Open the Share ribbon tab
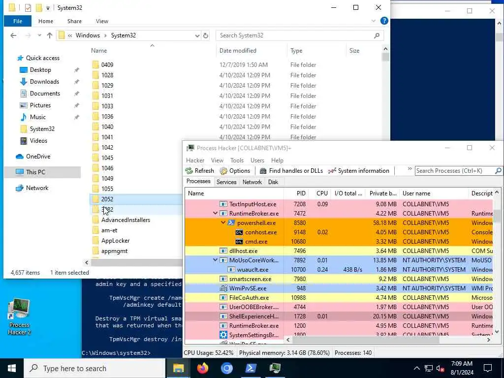The height and width of the screenshot is (378, 504). pos(74,21)
